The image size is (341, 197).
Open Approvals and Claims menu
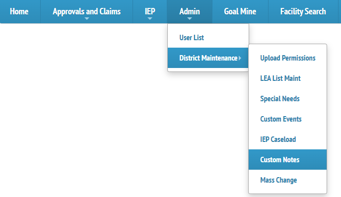(86, 11)
